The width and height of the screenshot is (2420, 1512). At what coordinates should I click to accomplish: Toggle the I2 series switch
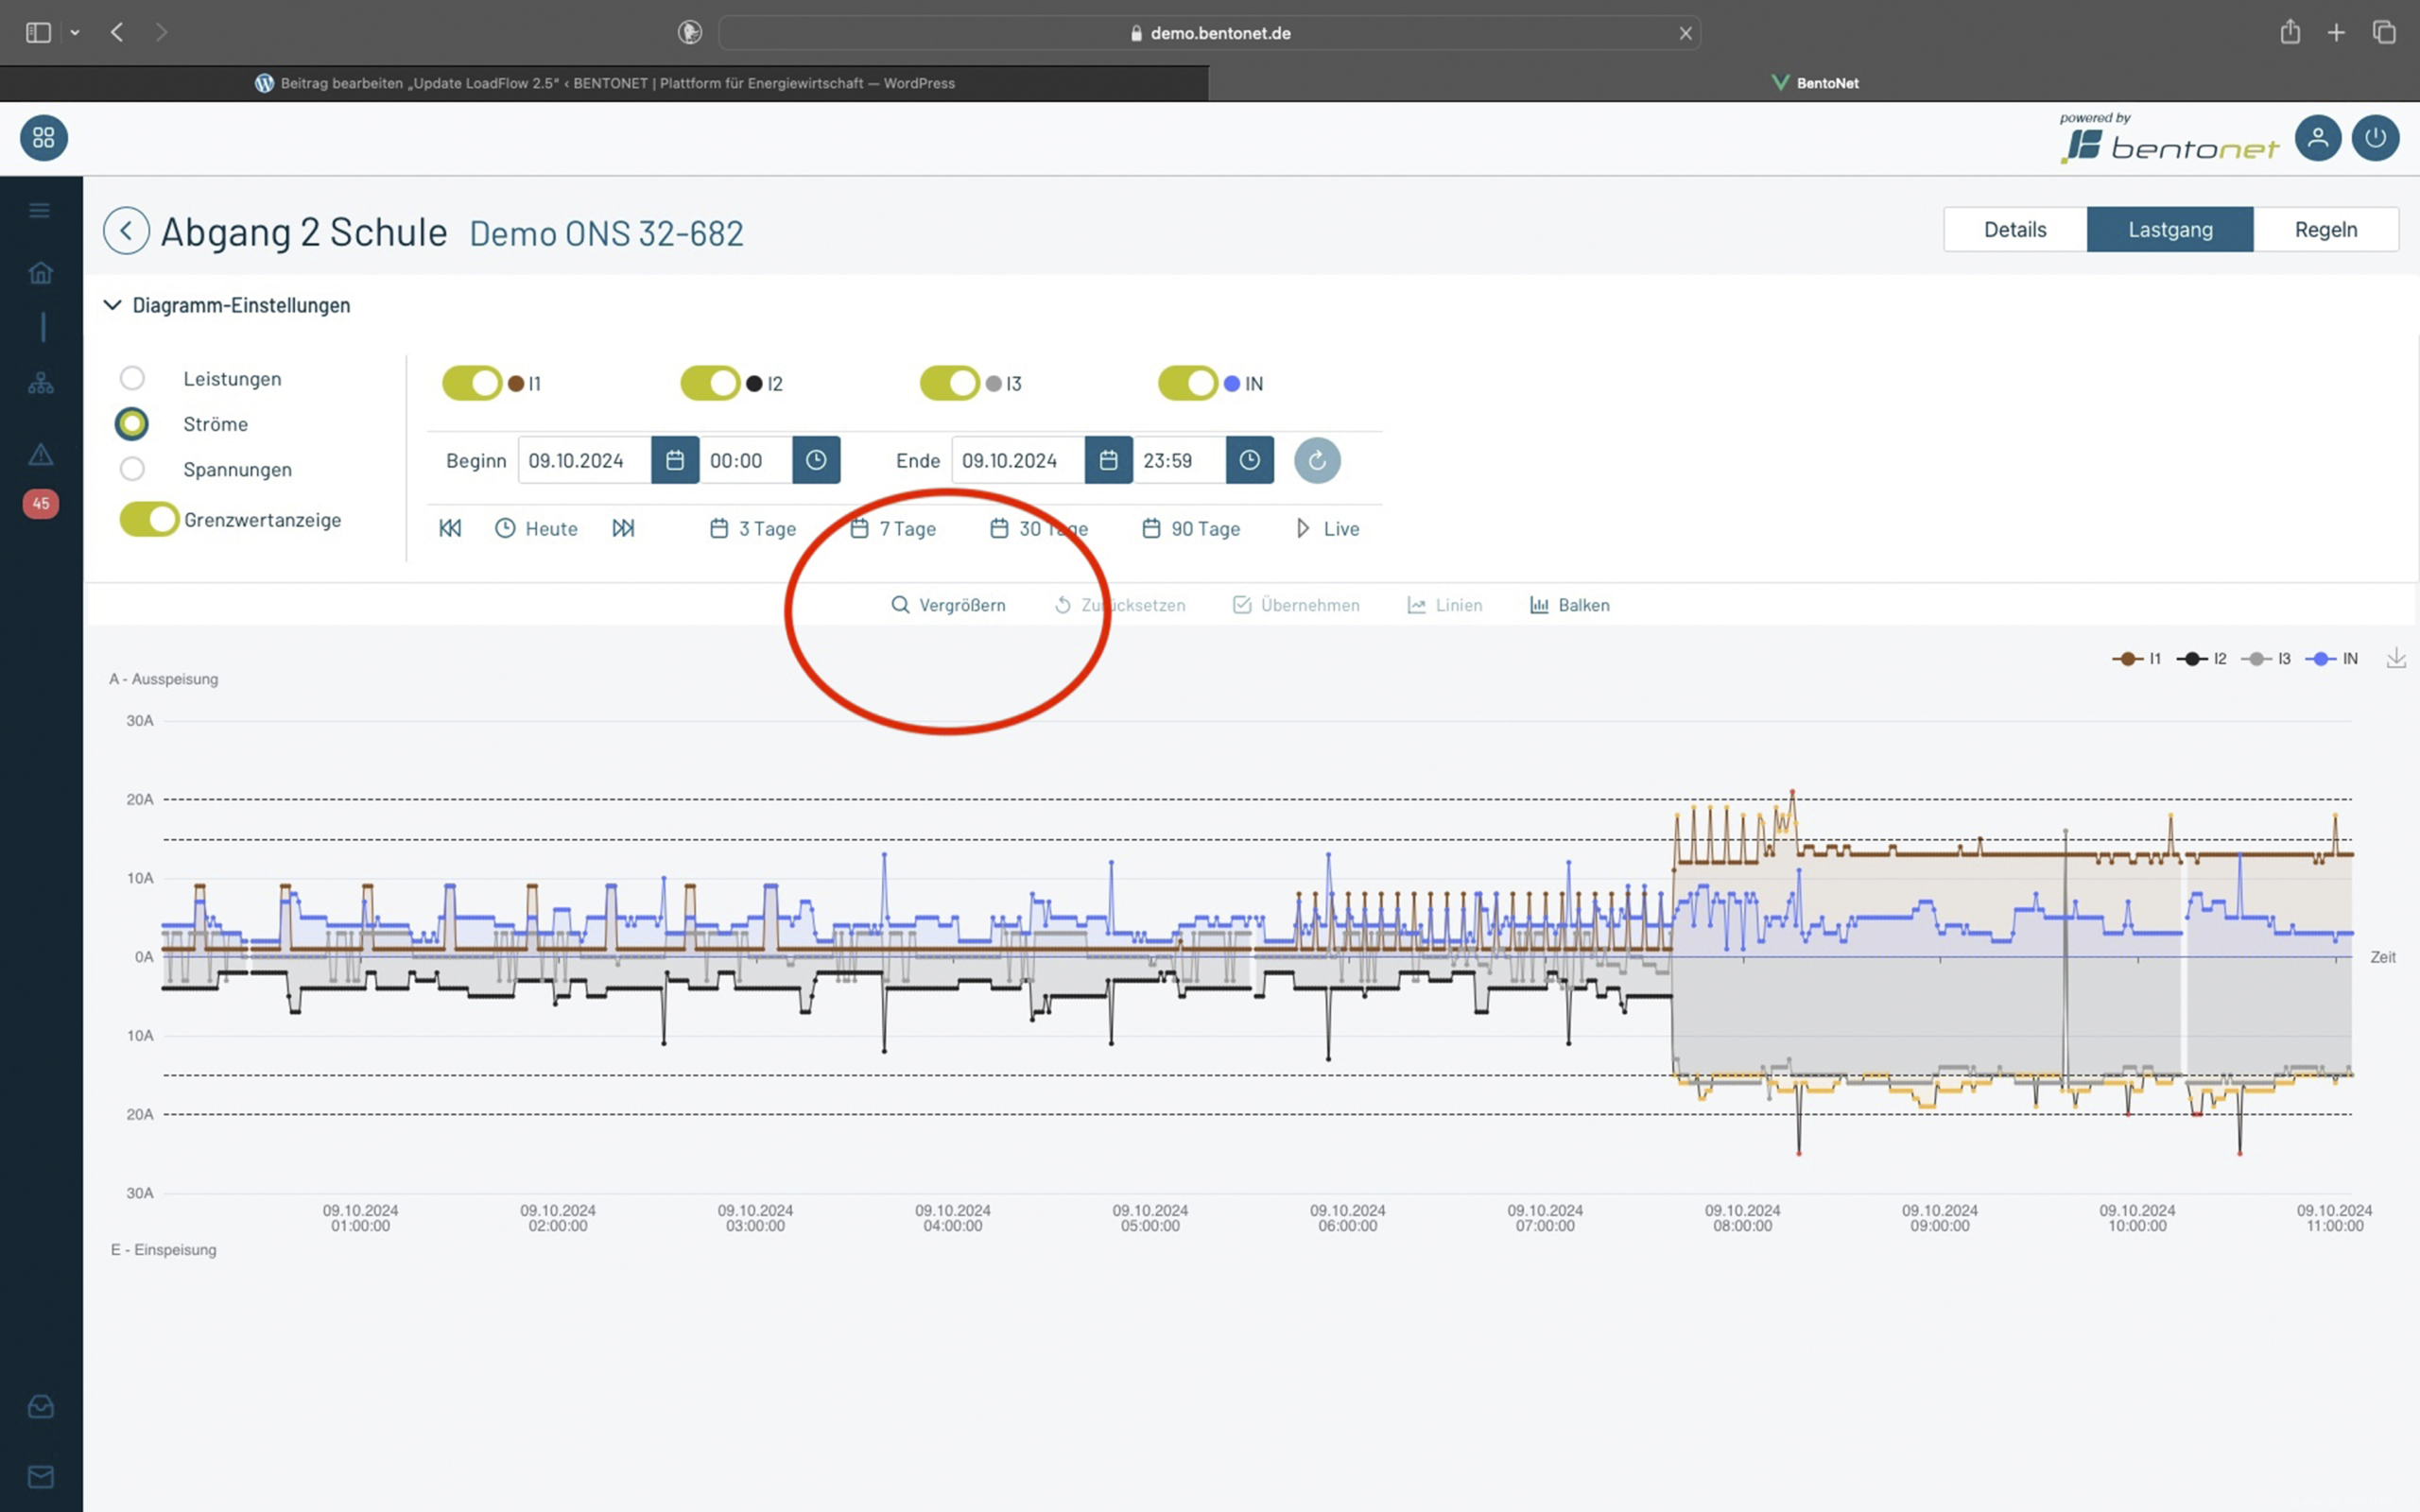point(710,383)
